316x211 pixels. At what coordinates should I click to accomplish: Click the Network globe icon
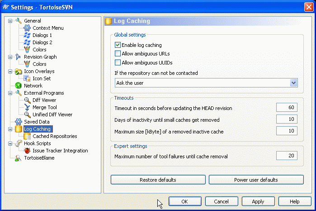pos(19,86)
